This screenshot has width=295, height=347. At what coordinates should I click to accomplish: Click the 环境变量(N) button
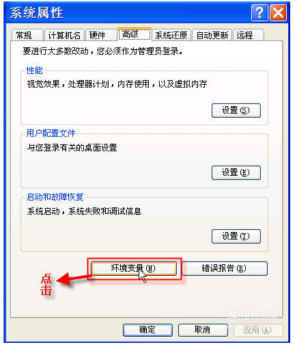pos(134,268)
